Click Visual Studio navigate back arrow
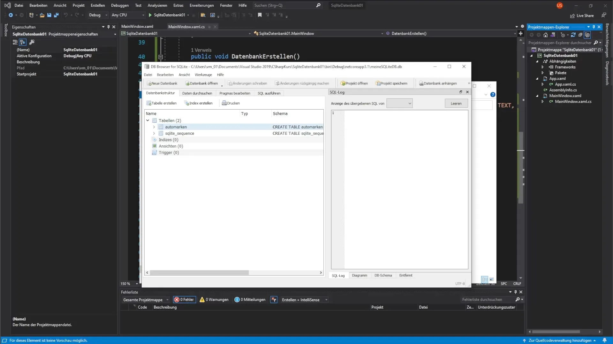Viewport: 613px width, 344px height. click(x=11, y=15)
